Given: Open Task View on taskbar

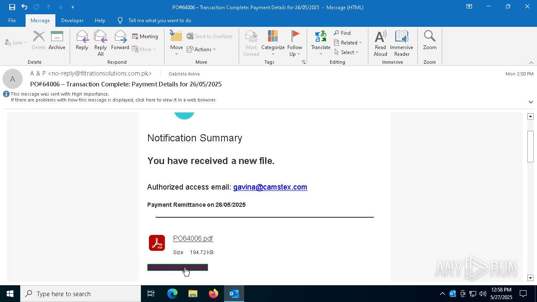Looking at the screenshot, I should coord(151,294).
